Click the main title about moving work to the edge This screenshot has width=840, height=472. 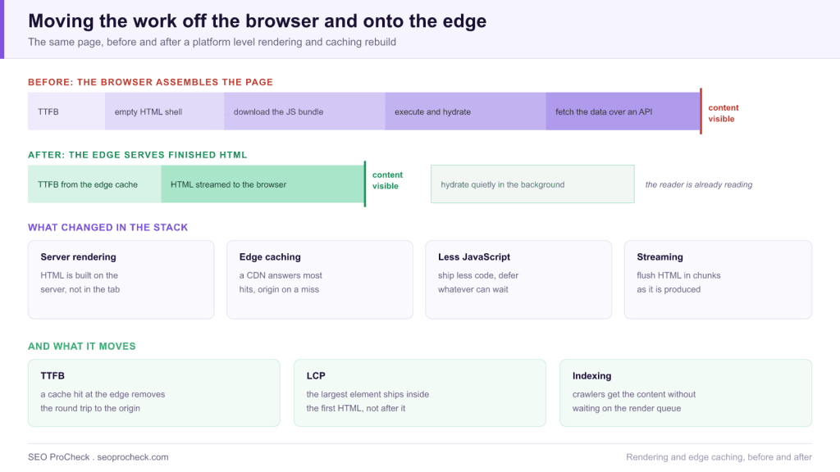click(x=257, y=20)
